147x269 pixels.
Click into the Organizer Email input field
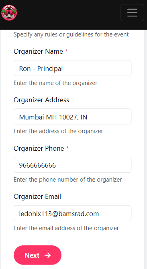click(73, 213)
